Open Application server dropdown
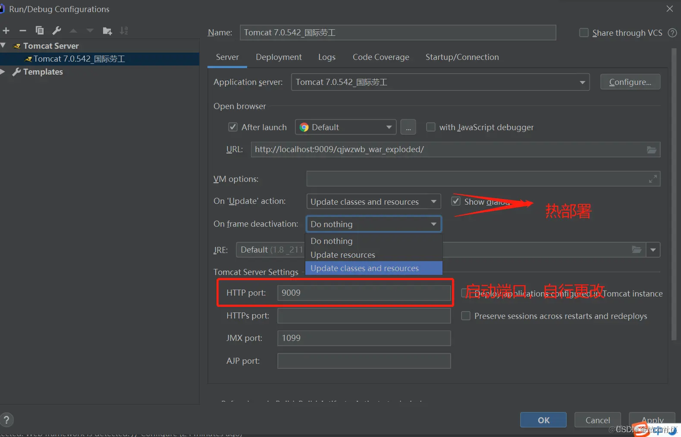Viewport: 681px width, 437px height. (x=440, y=82)
